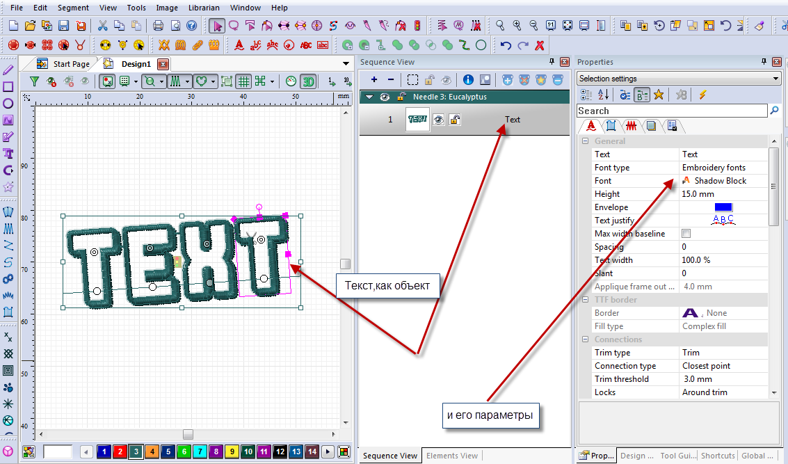Click the Properties Search input field
Image resolution: width=788 pixels, height=464 pixels.
[x=672, y=111]
